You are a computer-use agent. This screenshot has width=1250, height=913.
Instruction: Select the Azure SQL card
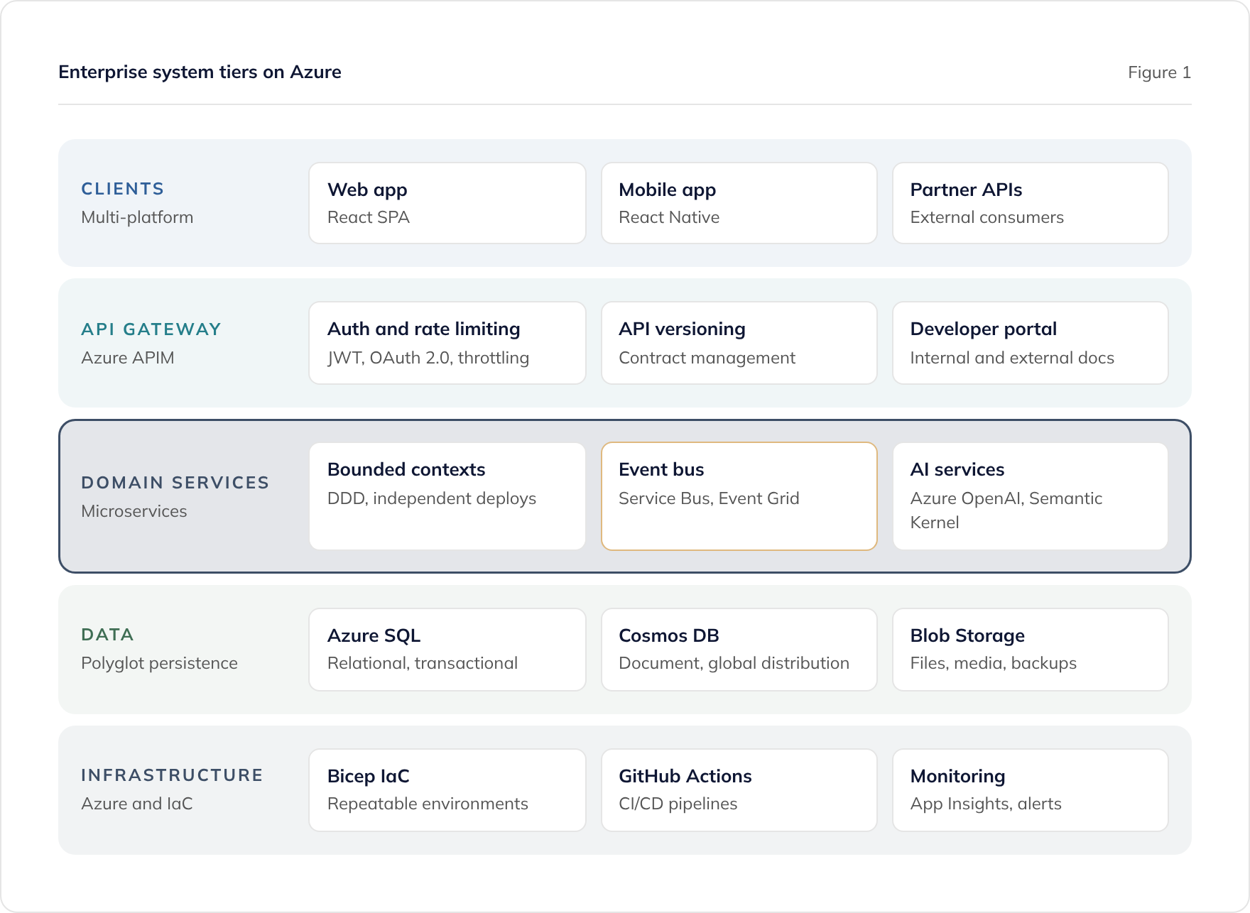[447, 650]
